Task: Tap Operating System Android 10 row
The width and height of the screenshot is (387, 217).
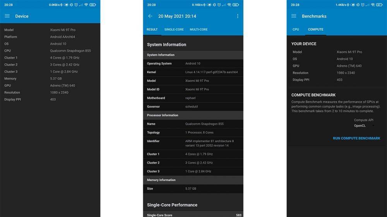Action: 193,64
